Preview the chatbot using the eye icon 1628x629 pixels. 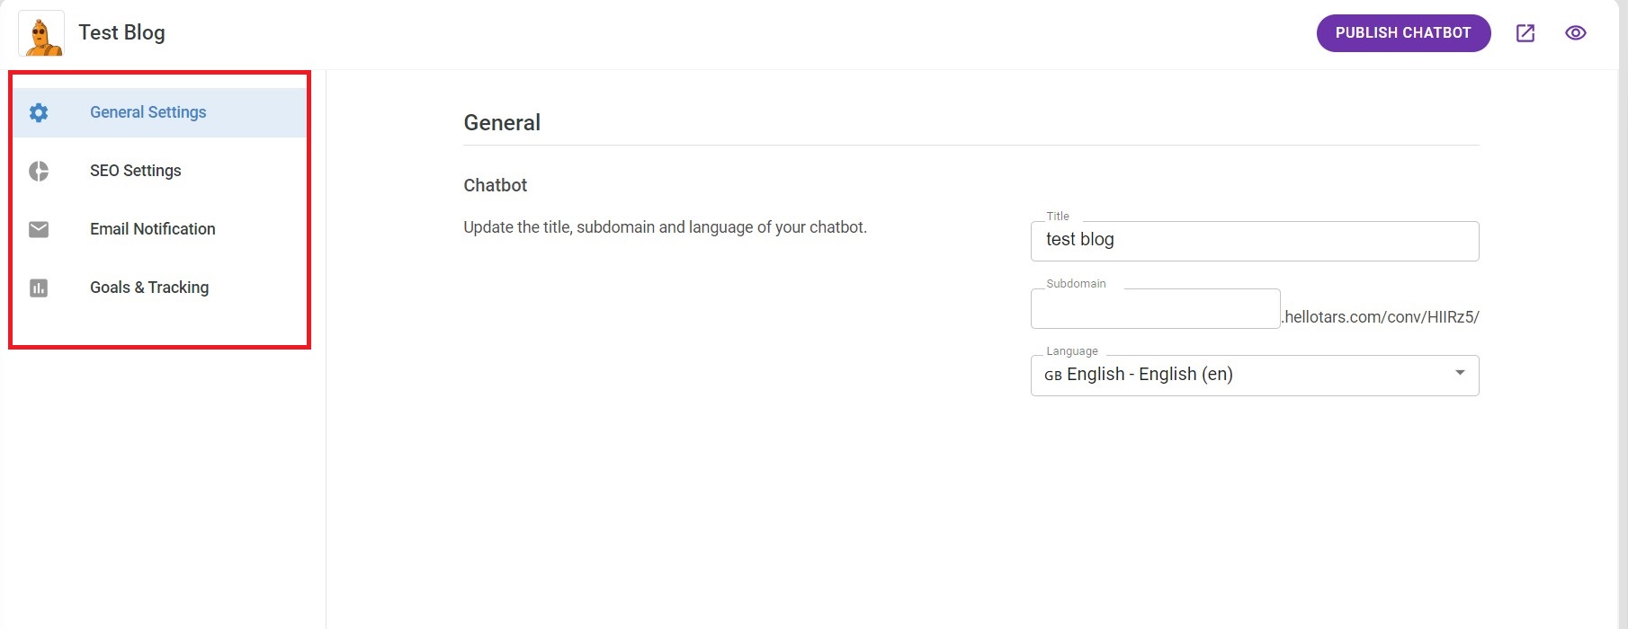coord(1576,32)
